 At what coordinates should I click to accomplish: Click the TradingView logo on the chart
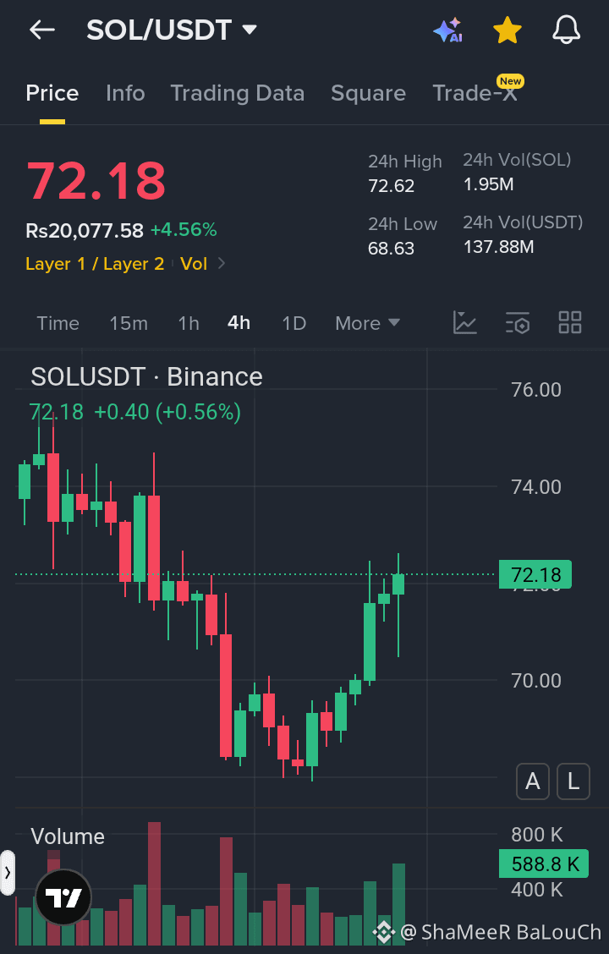[x=63, y=896]
